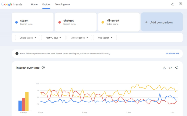Edit the chatgpt search term card

(x=76, y=22)
